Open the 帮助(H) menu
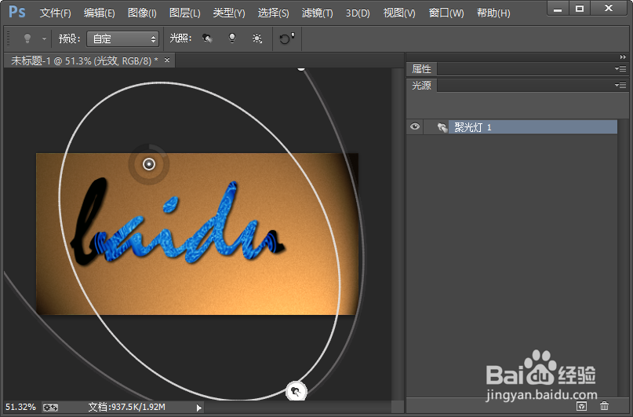This screenshot has width=633, height=417. pyautogui.click(x=493, y=13)
